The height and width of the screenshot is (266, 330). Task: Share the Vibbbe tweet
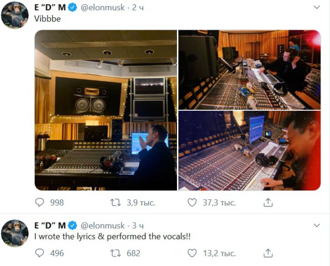(268, 202)
